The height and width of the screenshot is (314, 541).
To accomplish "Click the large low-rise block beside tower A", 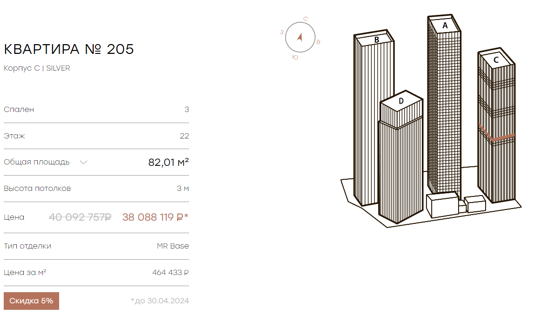I will (443, 205).
